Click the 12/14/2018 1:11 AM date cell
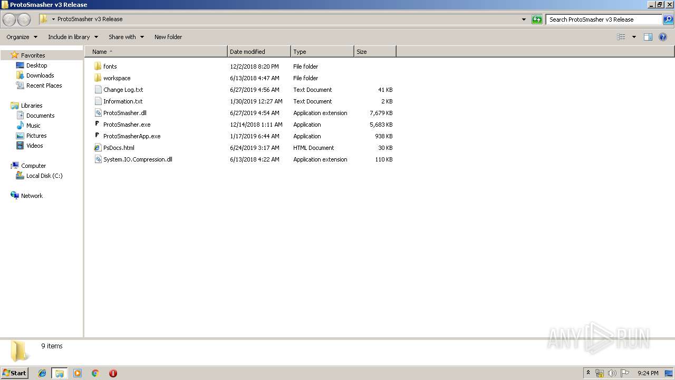Viewport: 675px width, 380px height. [x=256, y=125]
